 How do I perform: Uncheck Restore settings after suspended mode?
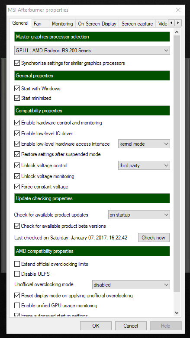pyautogui.click(x=17, y=154)
